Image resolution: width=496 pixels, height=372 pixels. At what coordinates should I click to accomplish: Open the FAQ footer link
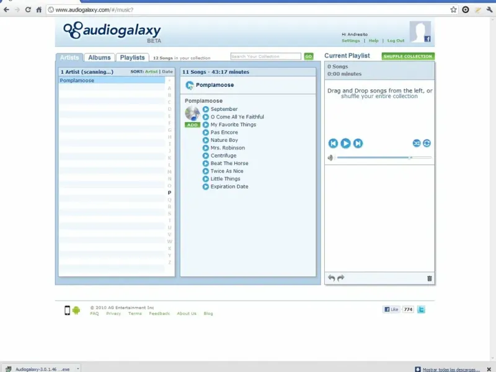click(x=94, y=314)
